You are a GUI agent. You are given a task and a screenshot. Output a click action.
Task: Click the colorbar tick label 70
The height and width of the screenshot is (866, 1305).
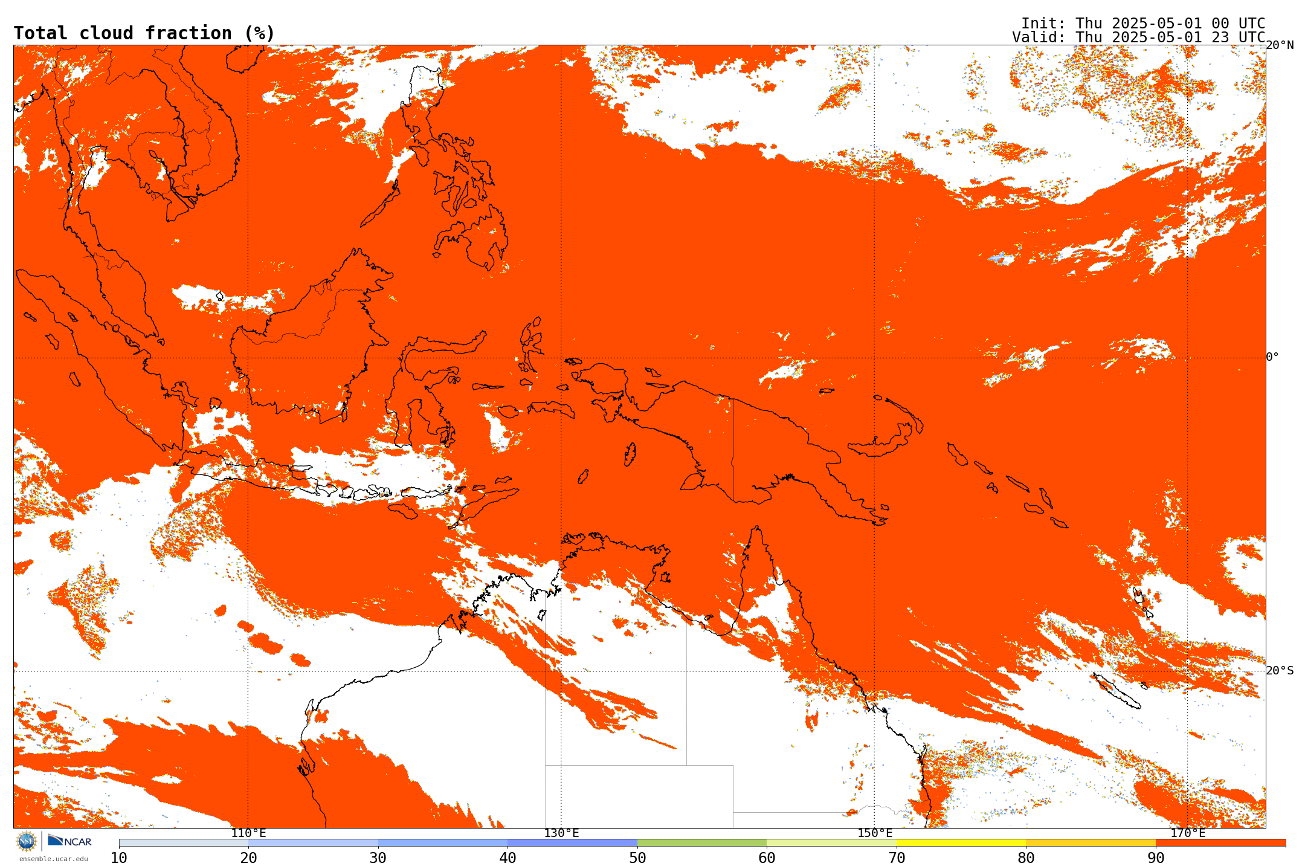click(x=897, y=858)
